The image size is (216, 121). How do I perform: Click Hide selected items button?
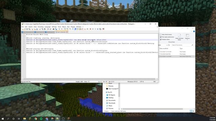pos(179,37)
